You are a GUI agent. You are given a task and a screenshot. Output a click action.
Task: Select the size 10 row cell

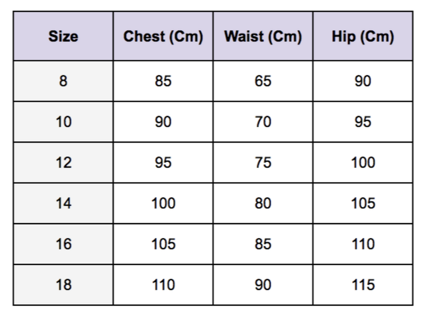point(63,122)
